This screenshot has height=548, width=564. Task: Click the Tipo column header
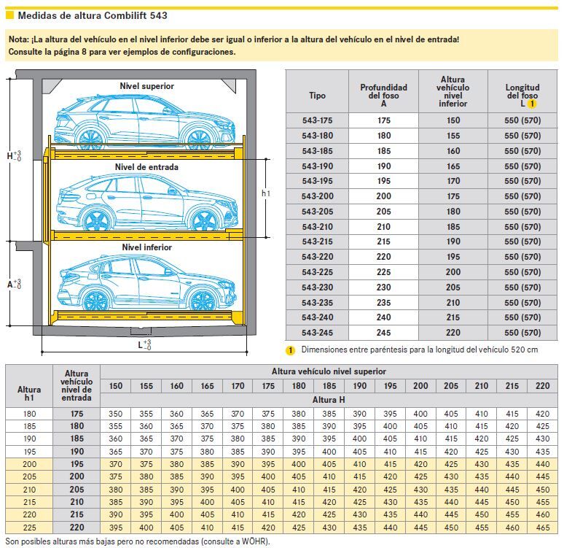317,96
